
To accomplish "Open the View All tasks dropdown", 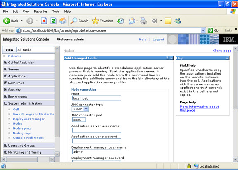I will click(x=35, y=50).
